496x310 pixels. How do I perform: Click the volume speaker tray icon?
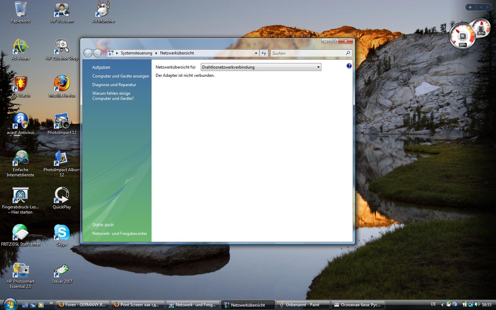point(477,304)
